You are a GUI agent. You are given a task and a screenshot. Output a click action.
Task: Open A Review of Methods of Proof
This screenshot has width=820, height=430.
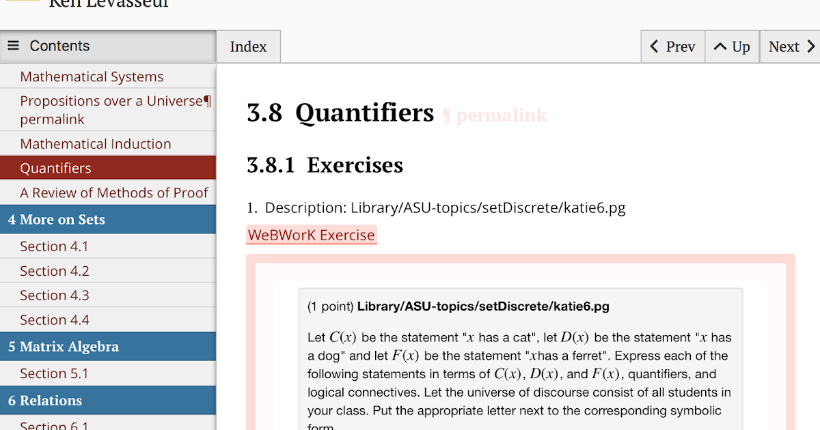point(113,192)
